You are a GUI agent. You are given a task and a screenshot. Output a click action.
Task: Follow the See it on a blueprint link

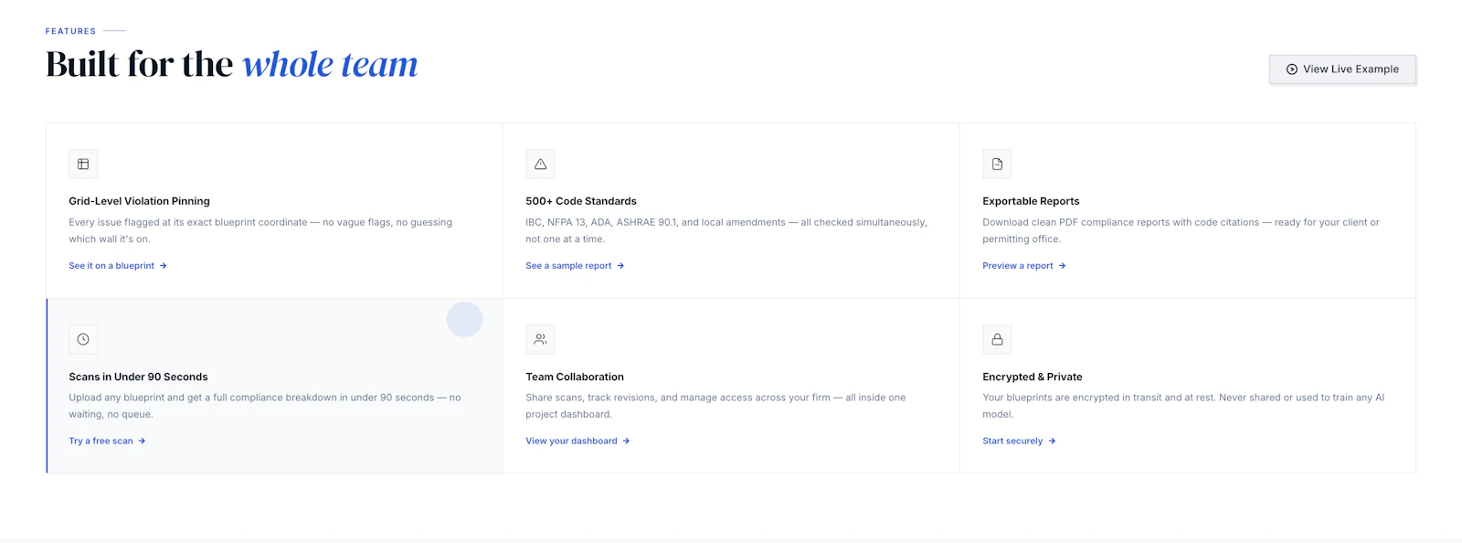[118, 266]
